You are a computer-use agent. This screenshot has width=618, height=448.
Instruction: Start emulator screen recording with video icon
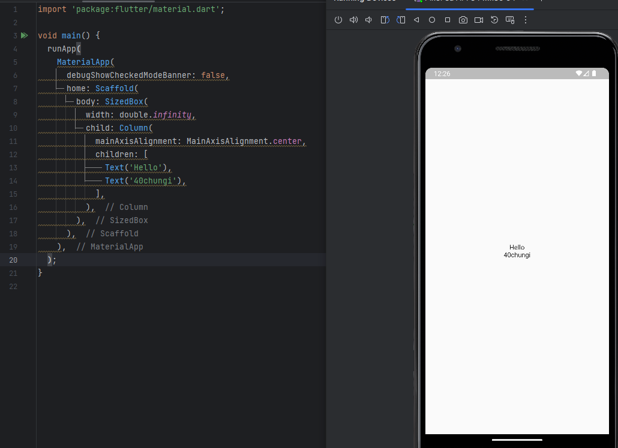pyautogui.click(x=479, y=20)
